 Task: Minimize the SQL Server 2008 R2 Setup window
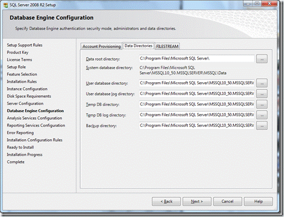coord(248,4)
